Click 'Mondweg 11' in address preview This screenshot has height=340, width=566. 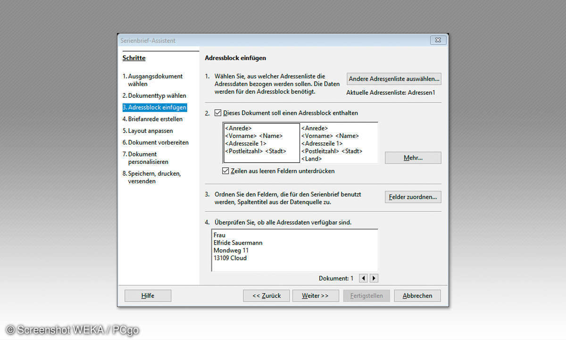click(x=231, y=250)
